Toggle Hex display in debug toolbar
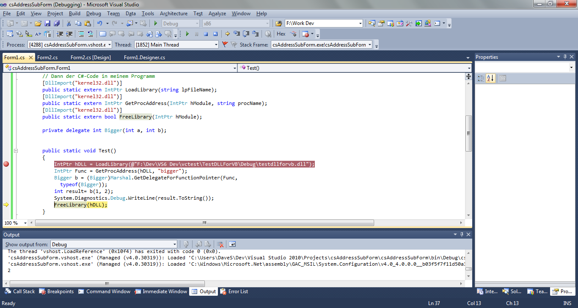Screen dimensions: 578x308 281,34
